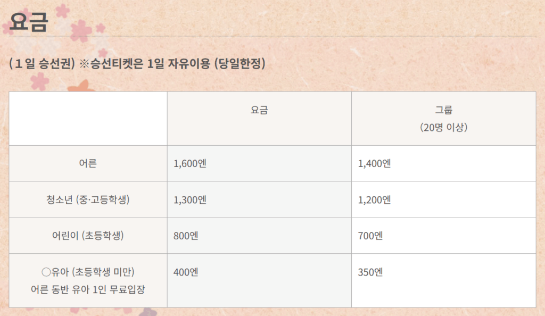Click the 1,400엔 adult group fare
This screenshot has width=545, height=316.
375,163
